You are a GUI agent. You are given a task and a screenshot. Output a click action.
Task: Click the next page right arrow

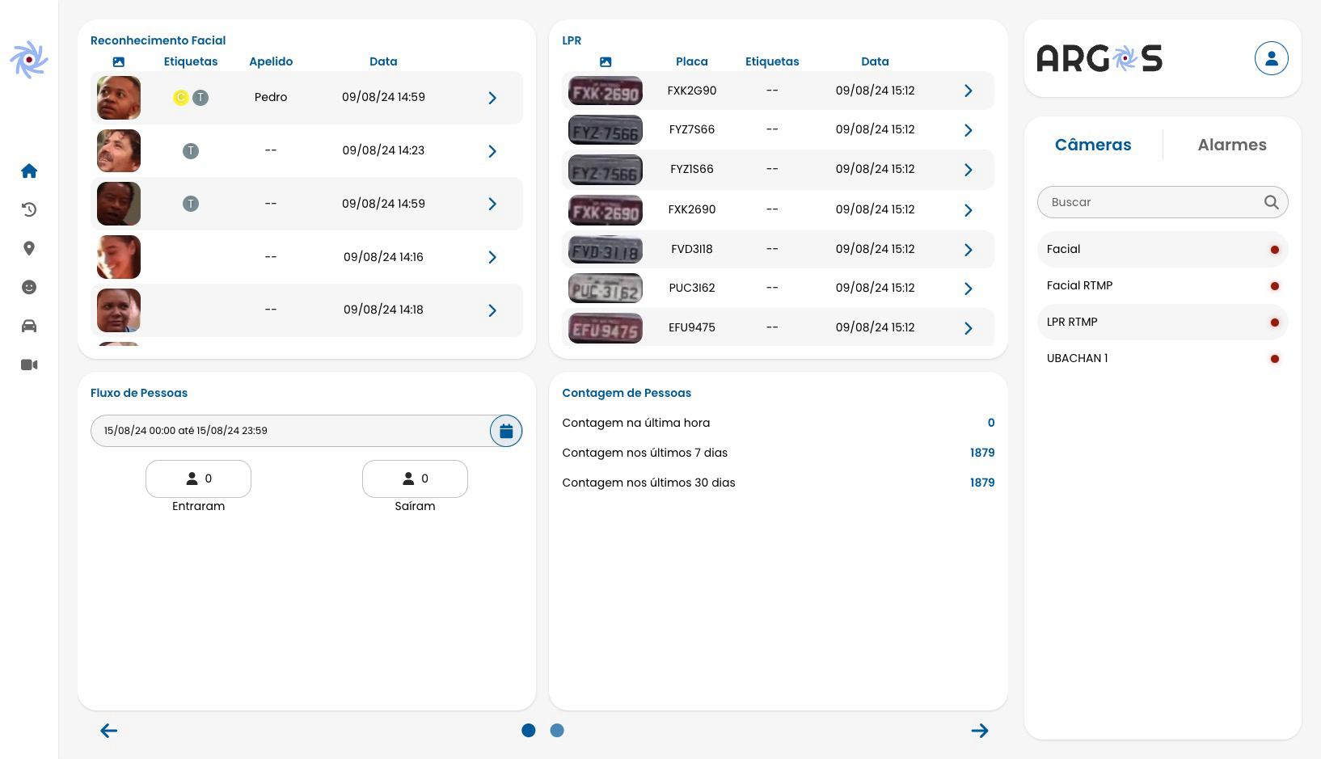point(980,731)
